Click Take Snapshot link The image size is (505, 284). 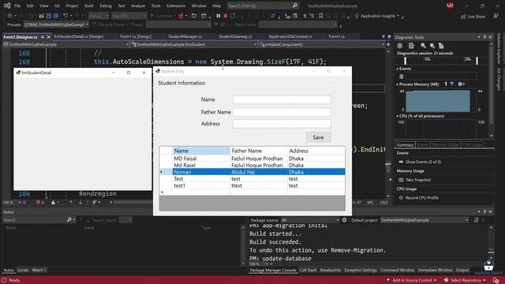click(x=418, y=180)
